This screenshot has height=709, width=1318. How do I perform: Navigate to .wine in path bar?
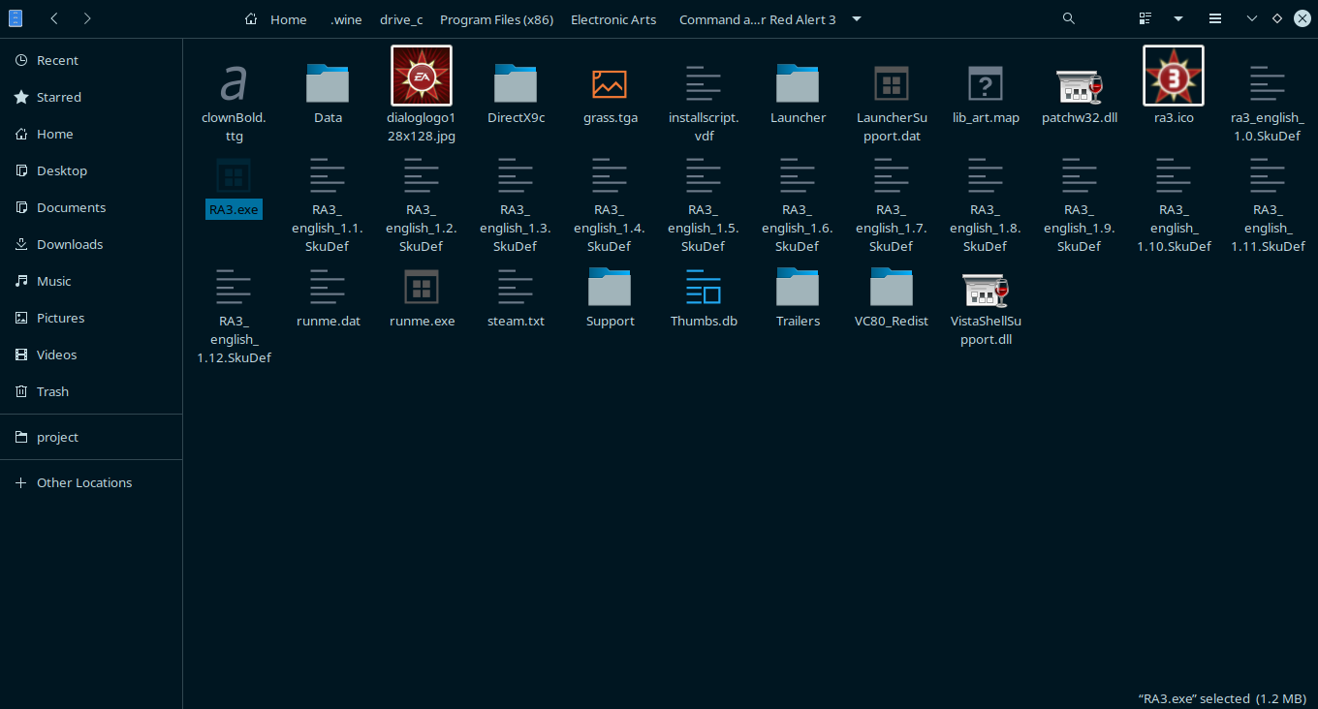coord(346,19)
